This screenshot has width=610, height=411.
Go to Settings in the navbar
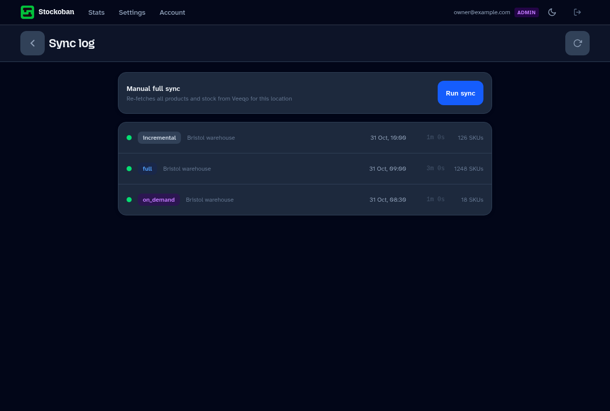pos(132,12)
